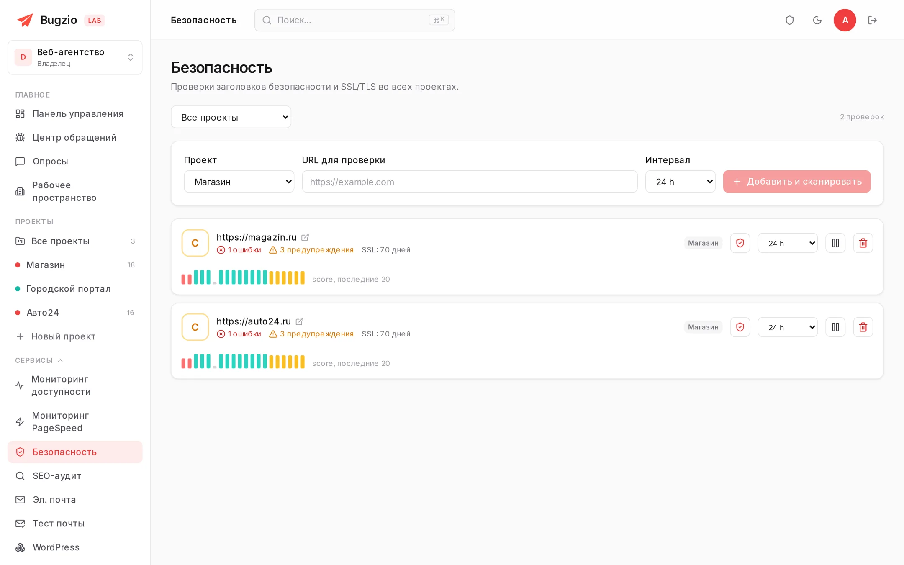This screenshot has width=904, height=565.
Task: Toggle dark mode with moon icon
Action: click(x=817, y=20)
